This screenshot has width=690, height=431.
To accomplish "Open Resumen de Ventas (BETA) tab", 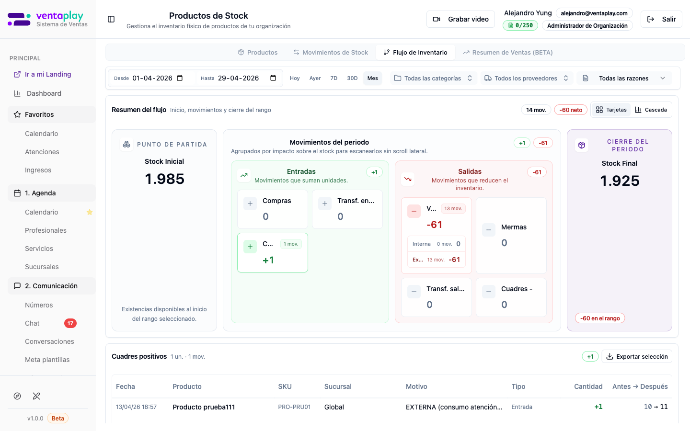I will tap(507, 52).
